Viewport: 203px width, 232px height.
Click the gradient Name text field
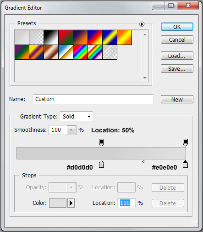(x=93, y=99)
